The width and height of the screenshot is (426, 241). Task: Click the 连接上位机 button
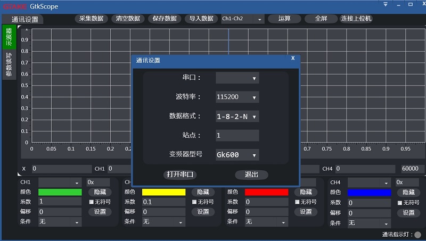(356, 19)
